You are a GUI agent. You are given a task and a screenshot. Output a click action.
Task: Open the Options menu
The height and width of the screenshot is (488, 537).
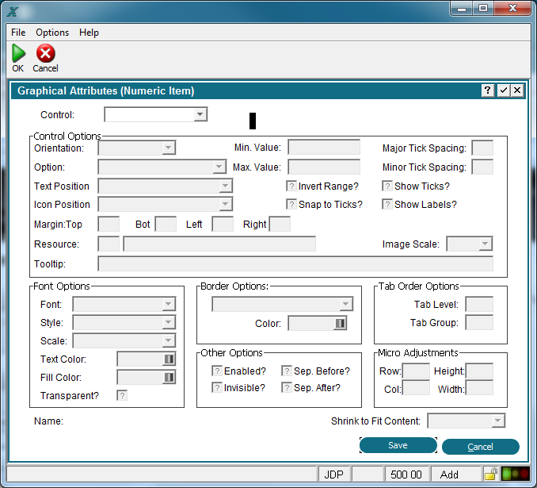click(x=52, y=33)
